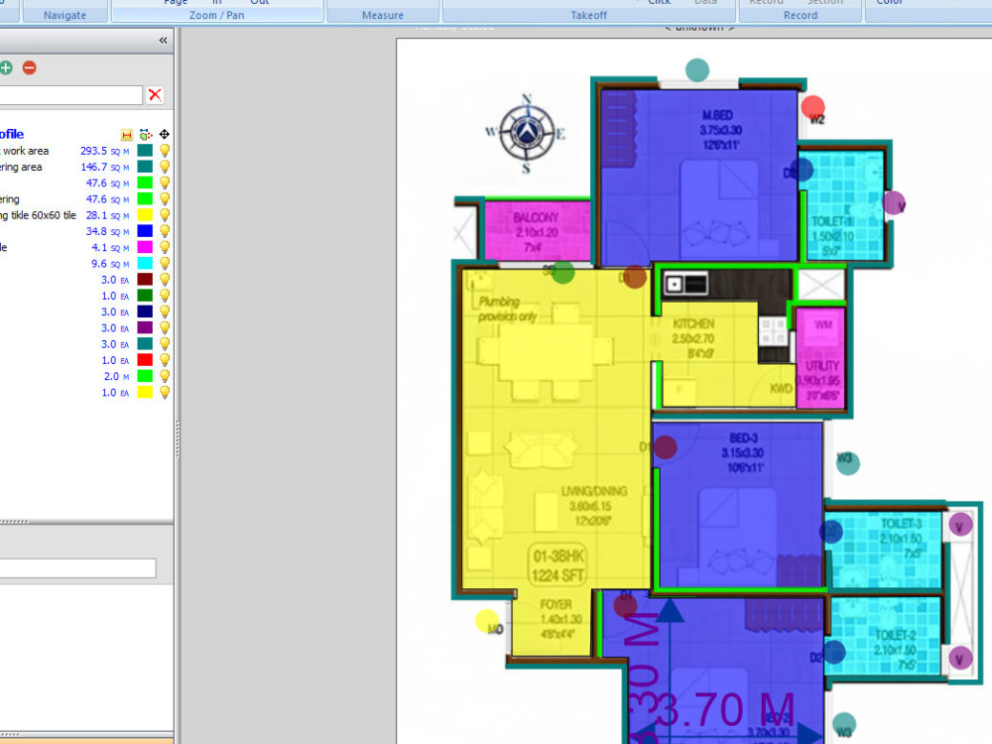Click the 4.1 SQ M value

110,247
